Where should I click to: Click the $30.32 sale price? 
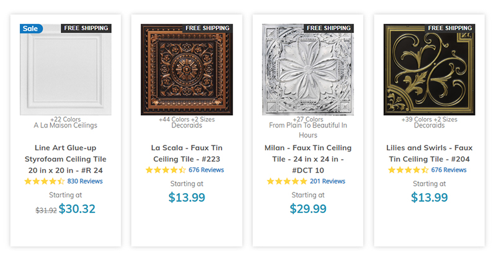click(x=77, y=209)
